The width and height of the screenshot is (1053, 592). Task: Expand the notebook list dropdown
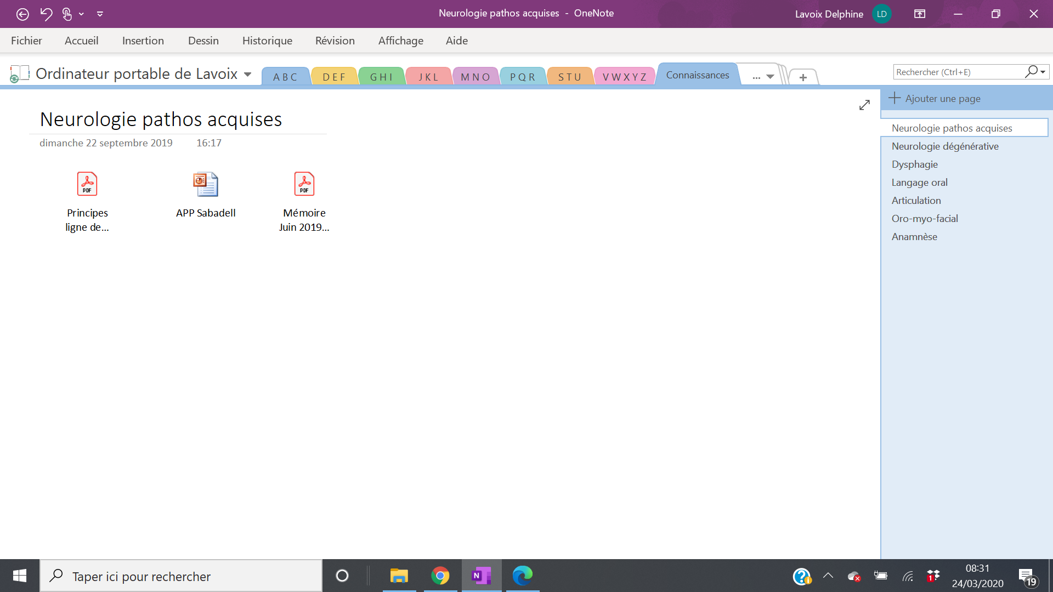247,75
